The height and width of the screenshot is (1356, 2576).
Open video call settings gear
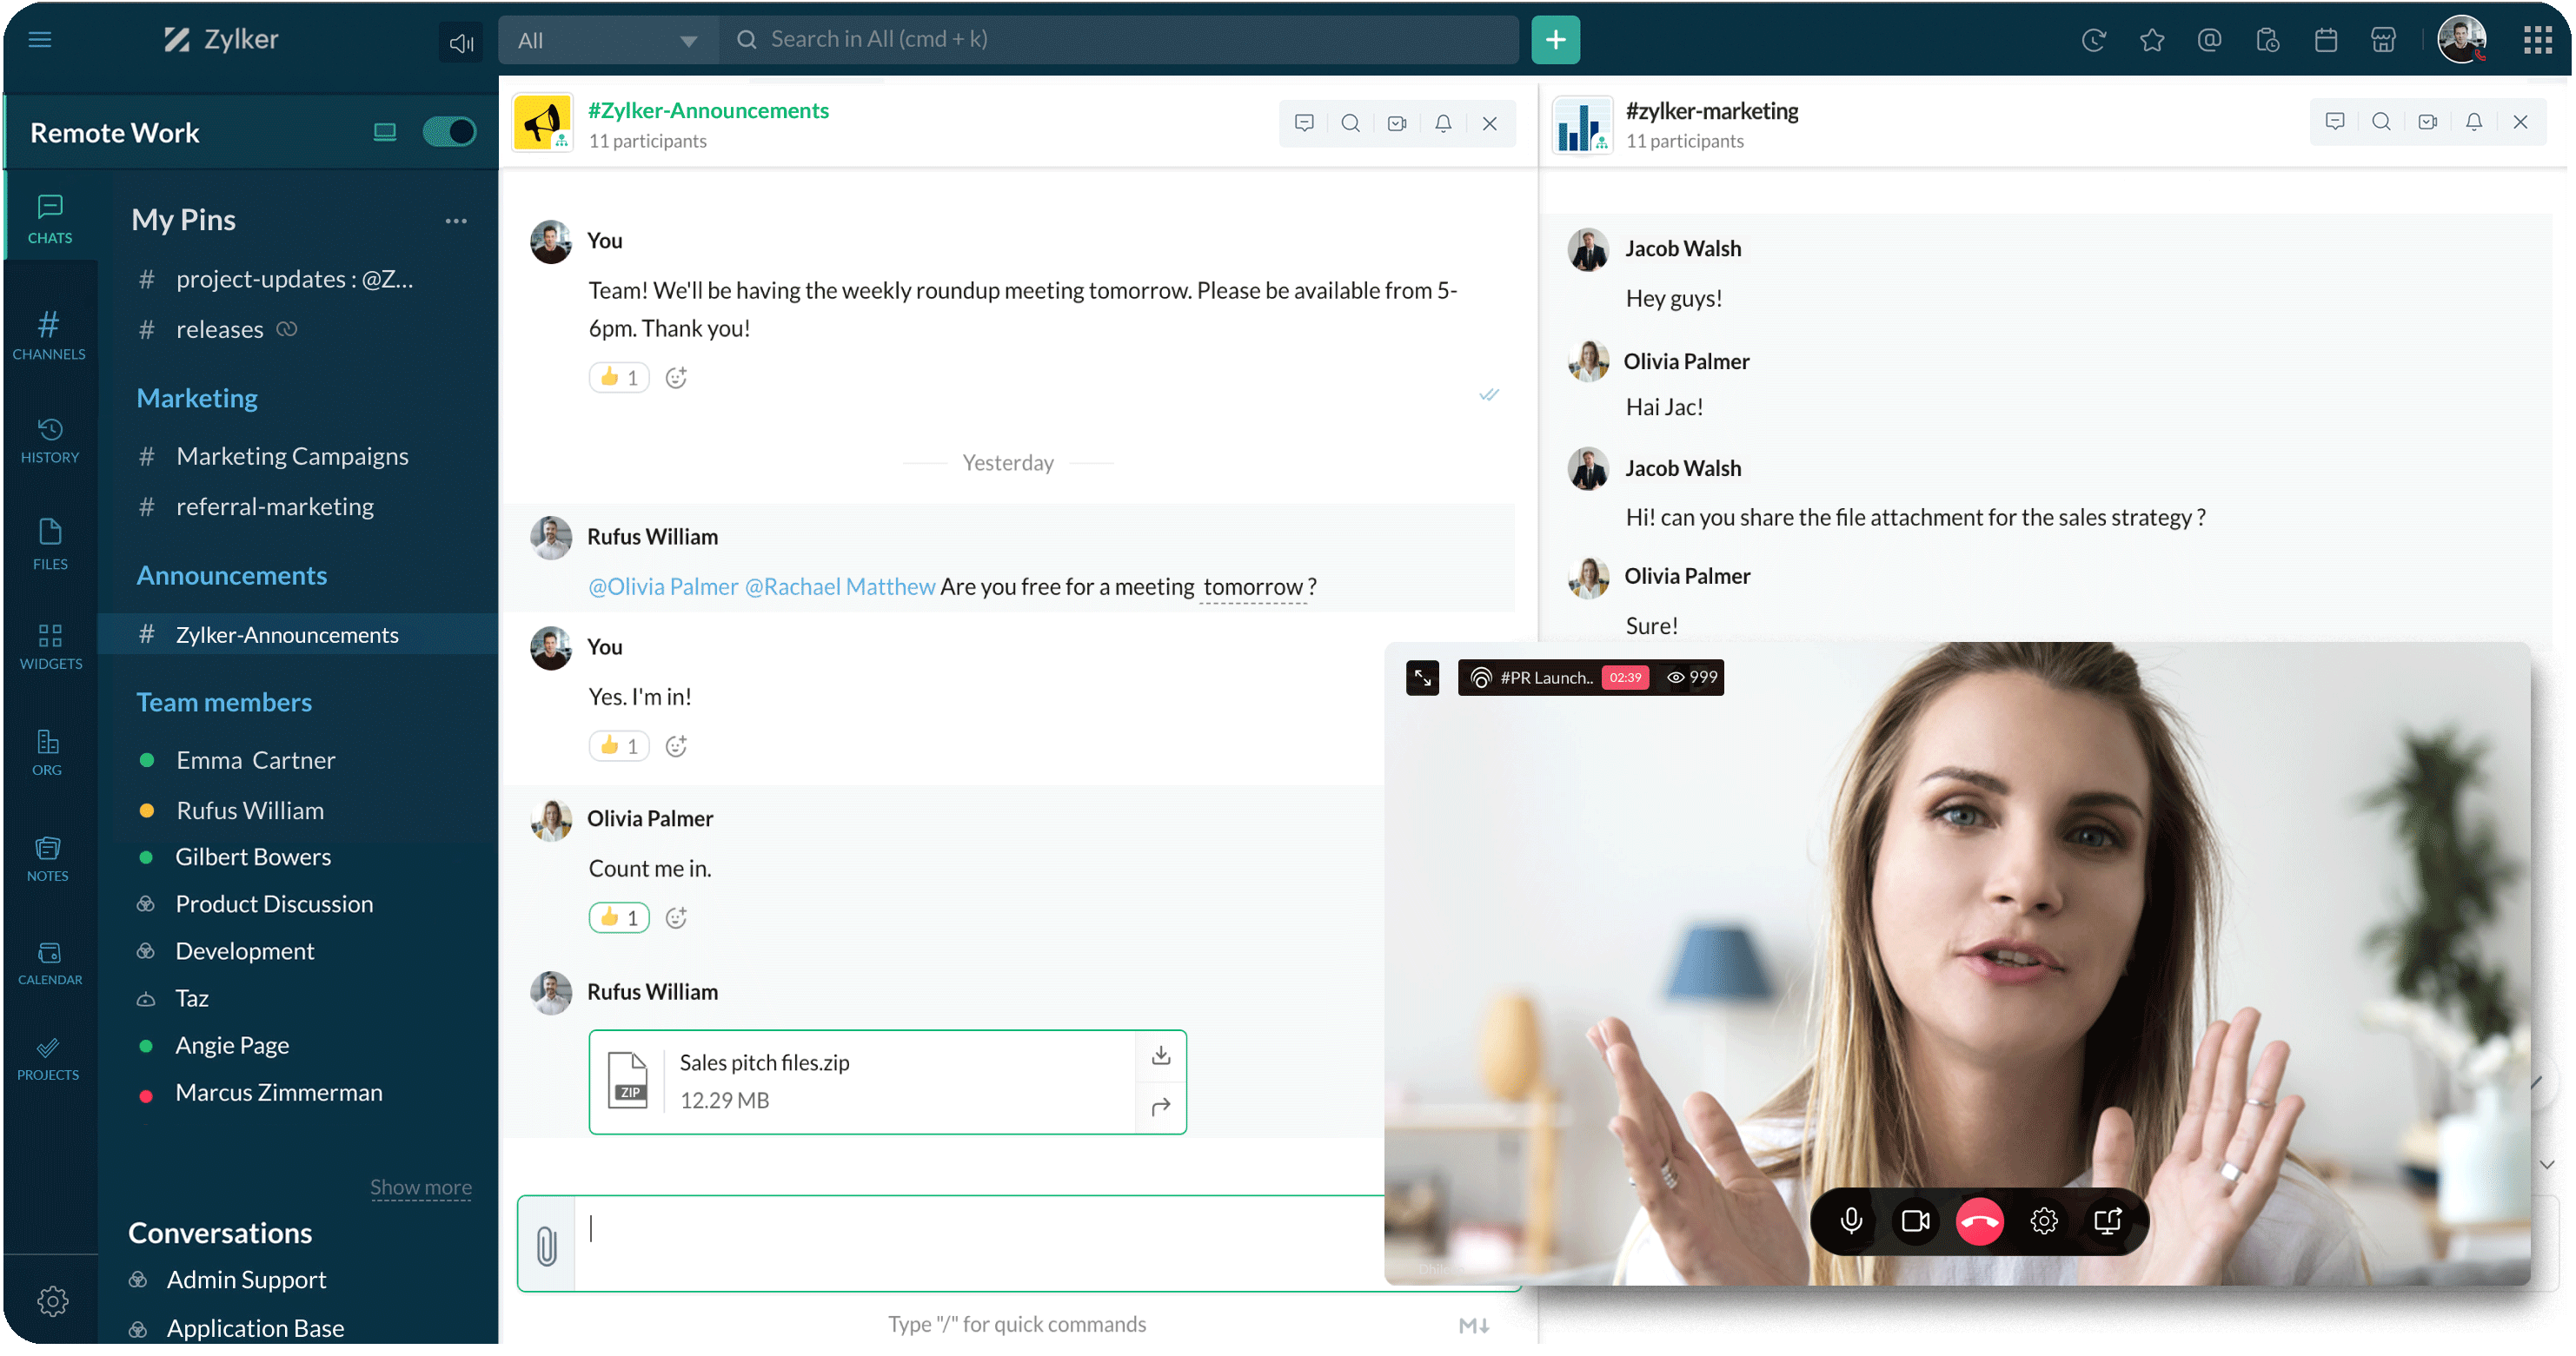point(2044,1220)
